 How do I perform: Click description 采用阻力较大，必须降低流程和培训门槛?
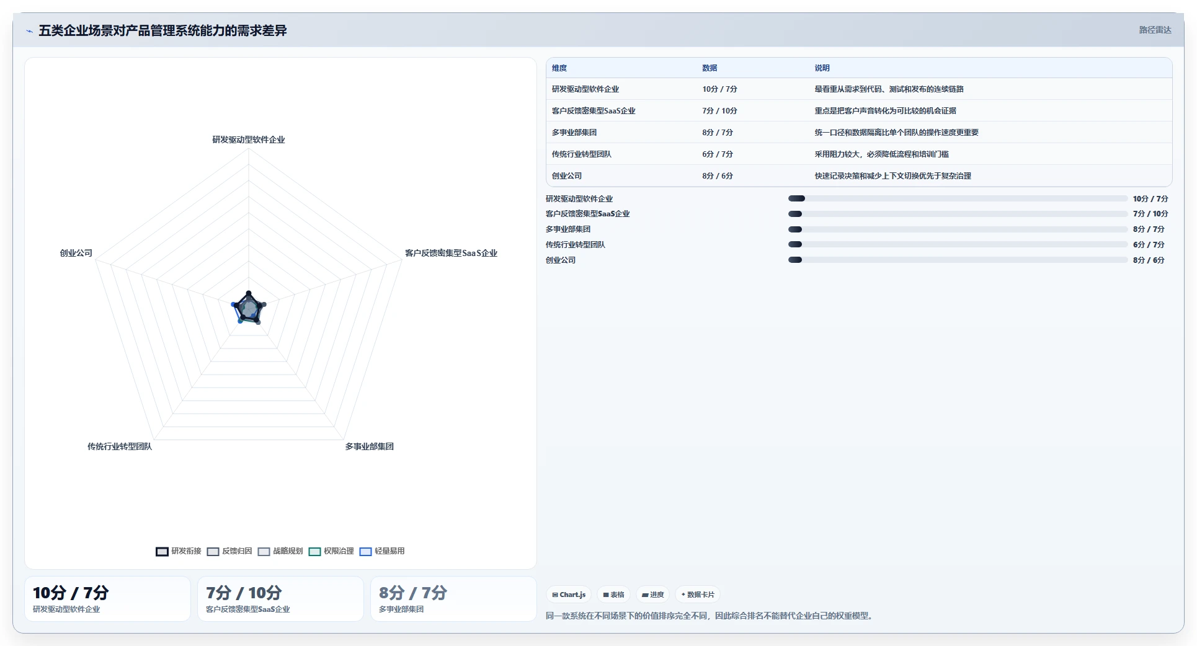[x=881, y=154]
